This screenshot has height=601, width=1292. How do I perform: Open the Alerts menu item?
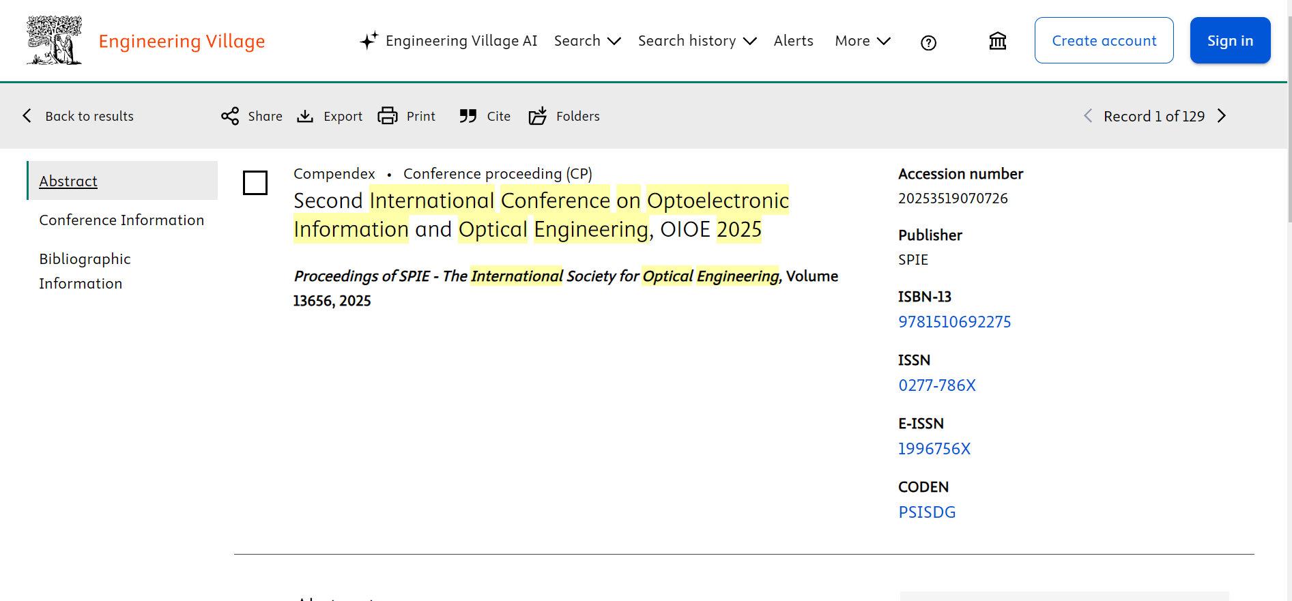tap(793, 41)
